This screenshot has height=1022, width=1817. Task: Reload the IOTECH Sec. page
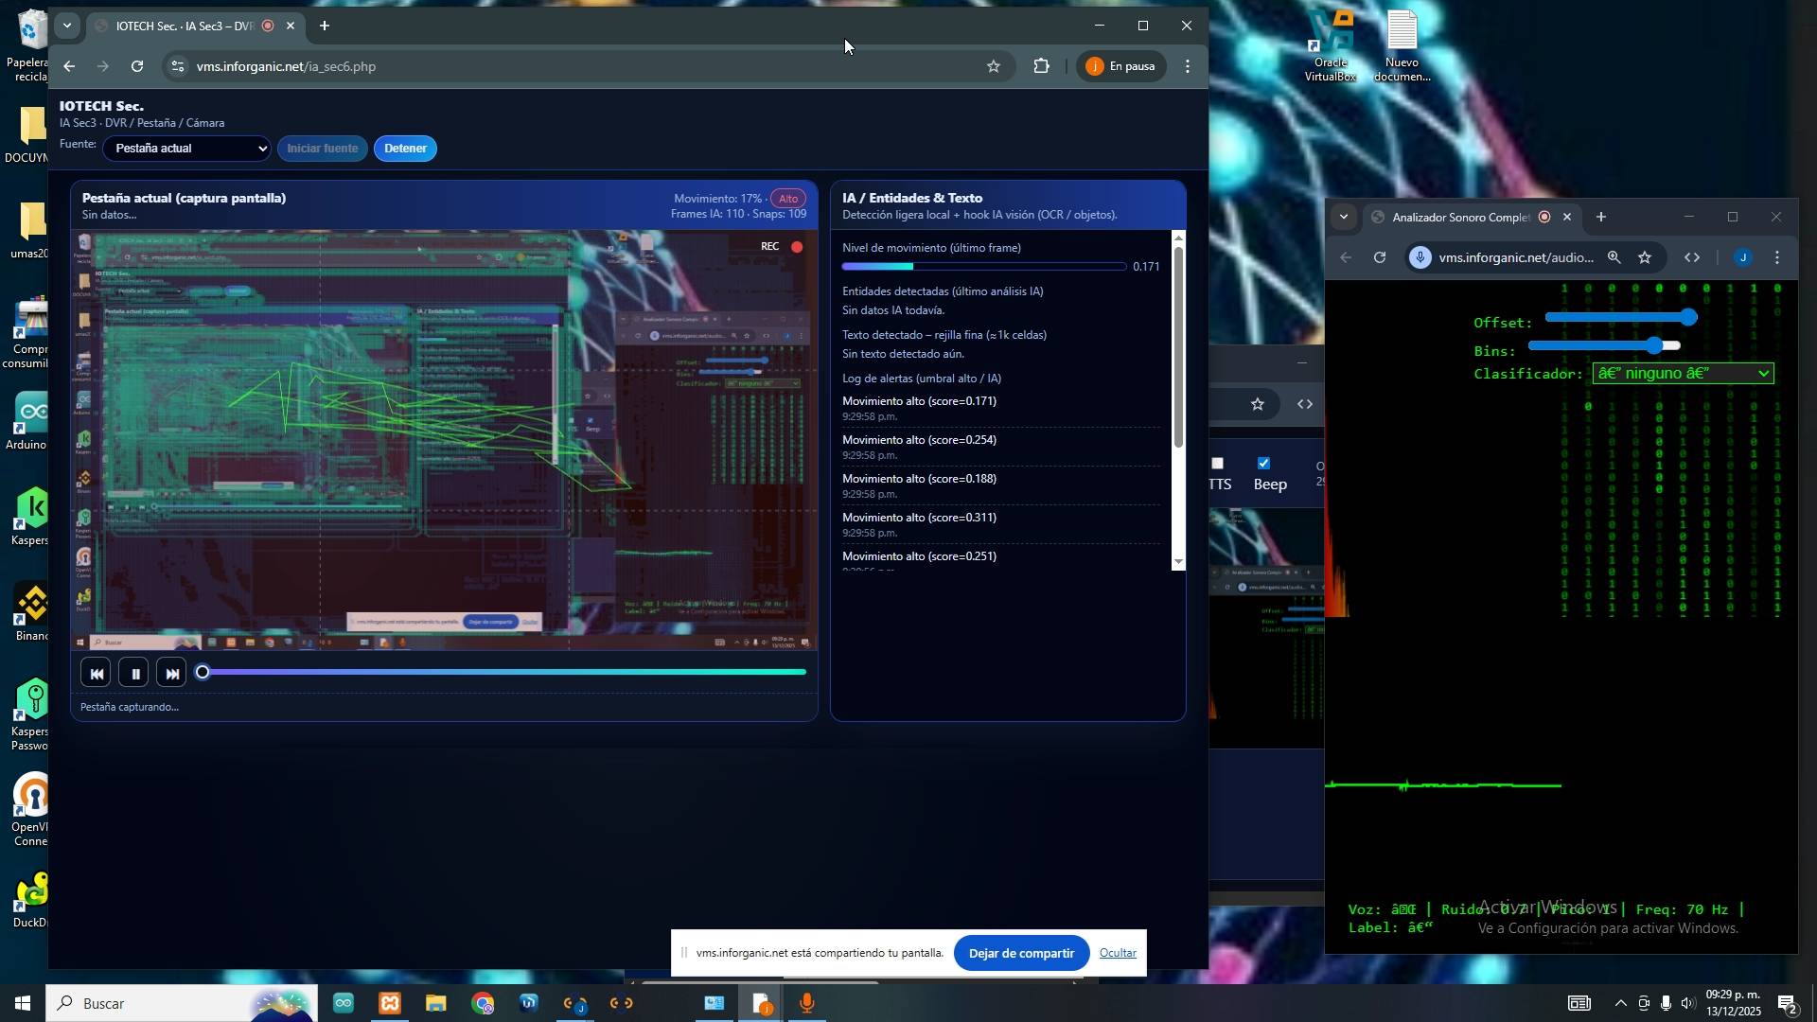click(x=137, y=66)
